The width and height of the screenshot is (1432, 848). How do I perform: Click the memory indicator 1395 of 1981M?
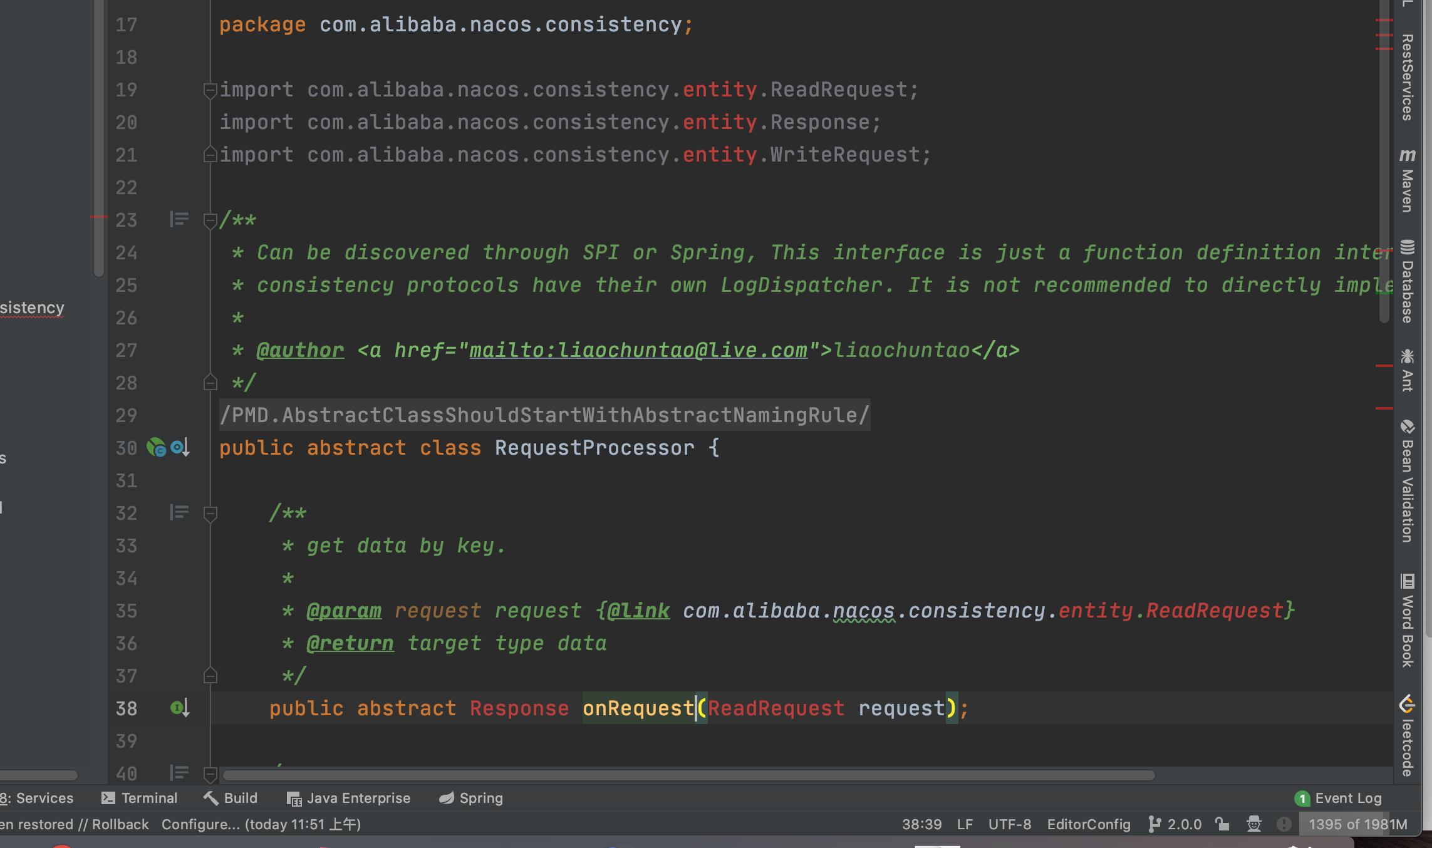point(1358,824)
